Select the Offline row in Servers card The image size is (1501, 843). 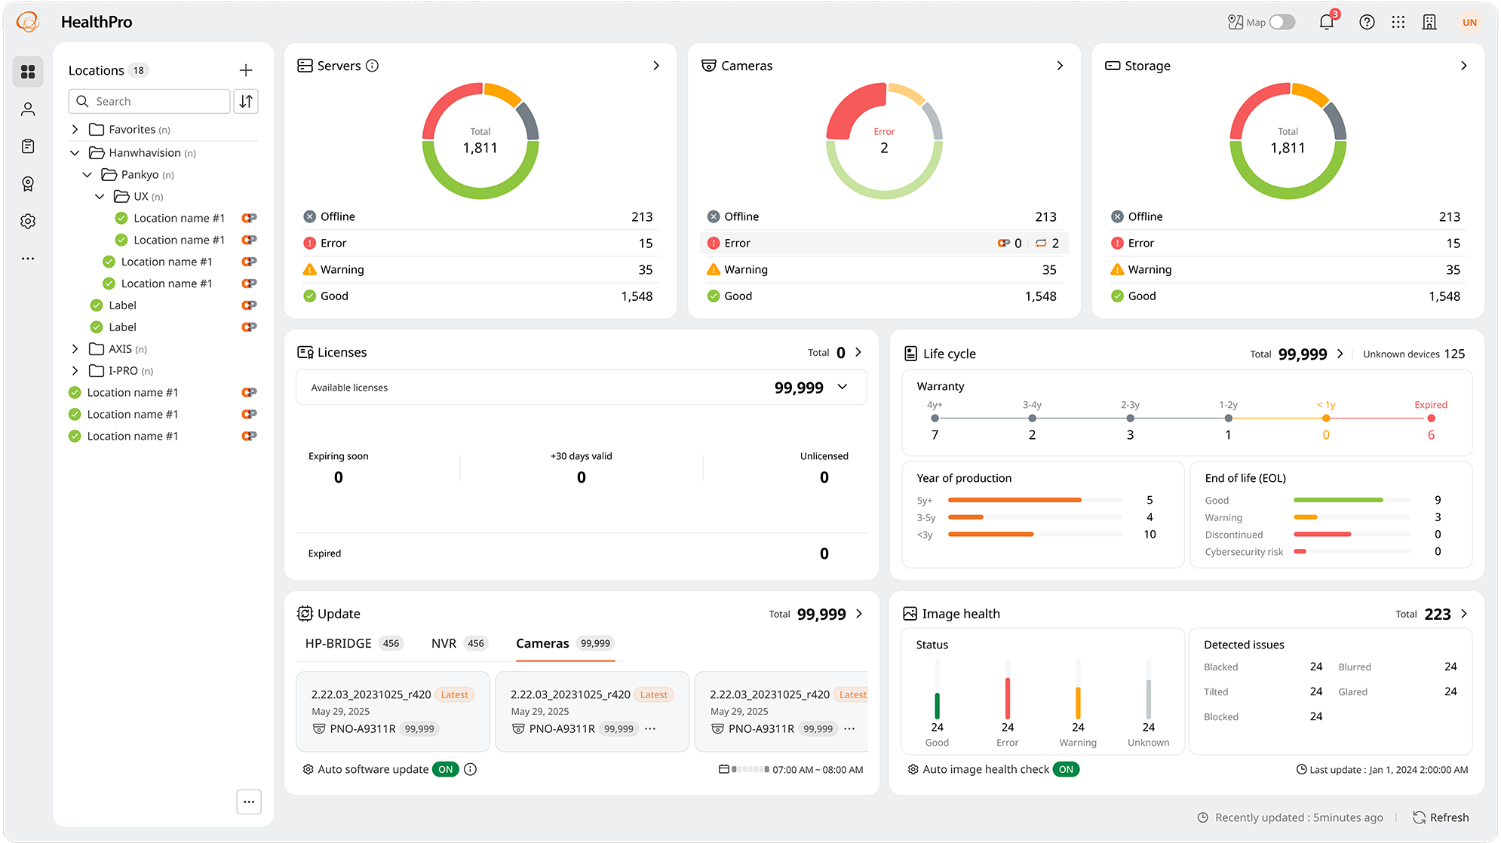480,216
